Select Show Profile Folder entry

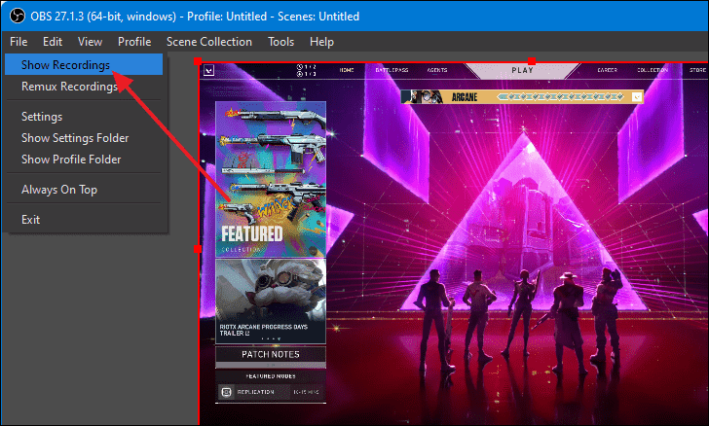coord(84,160)
